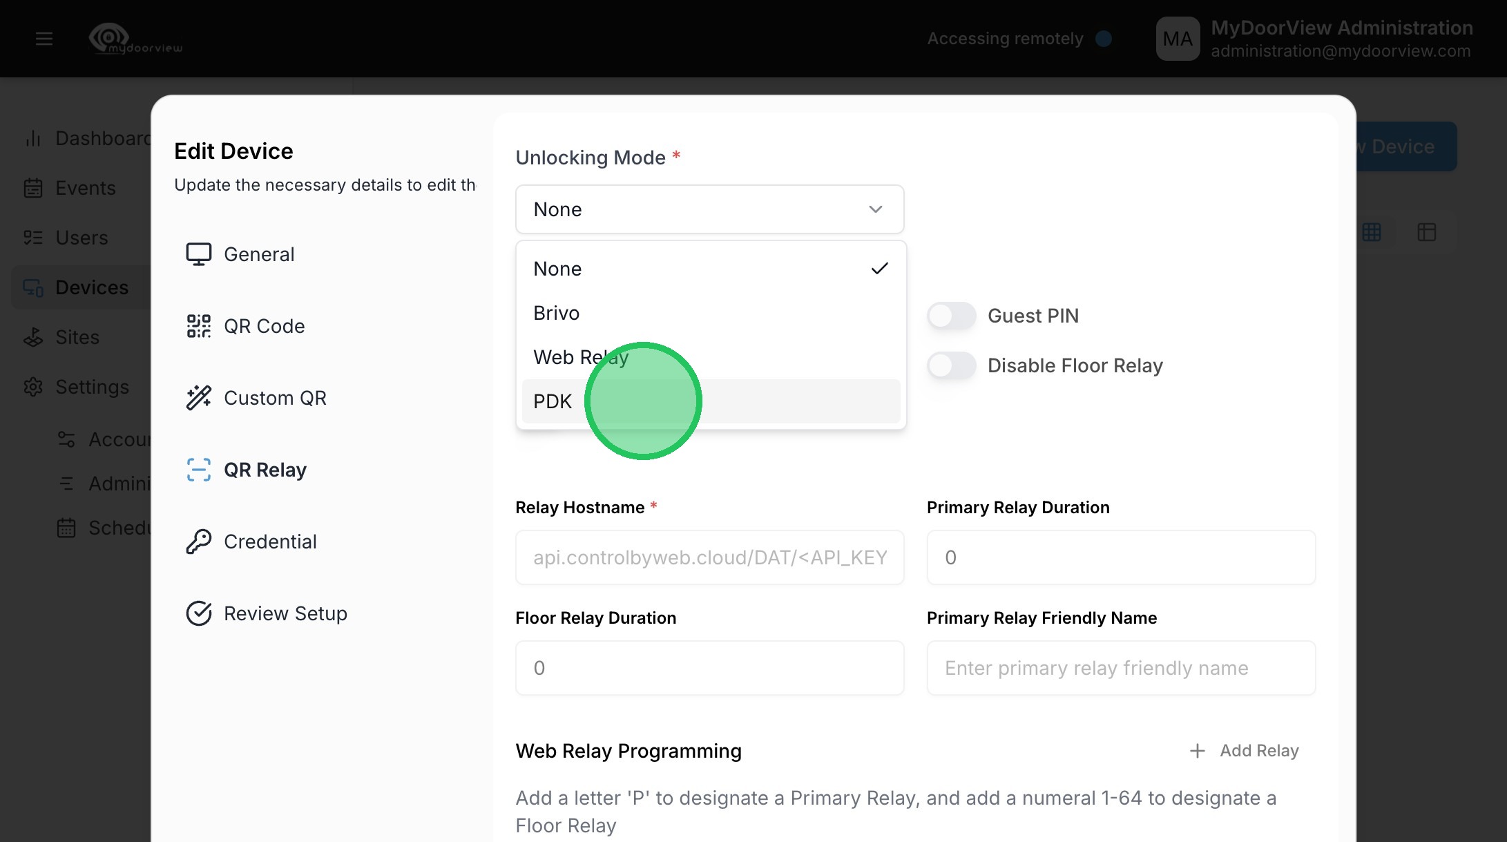The height and width of the screenshot is (842, 1507).
Task: Enable the Guest PIN toggle
Action: coord(951,316)
